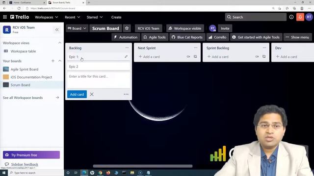Open the RT account avatar menu
314x176 pixels.
click(x=309, y=17)
